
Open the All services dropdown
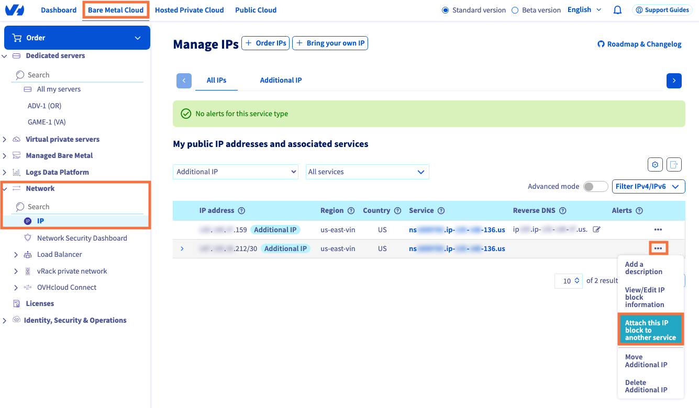pyautogui.click(x=368, y=172)
